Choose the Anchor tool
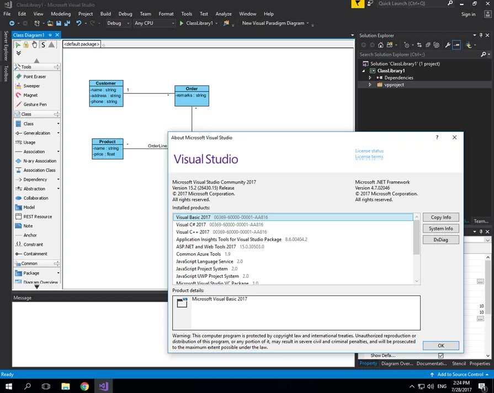This screenshot has width=494, height=393. click(26, 235)
